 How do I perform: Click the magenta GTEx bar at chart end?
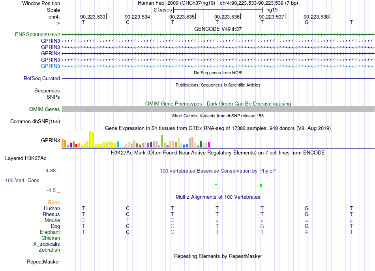click(x=209, y=145)
